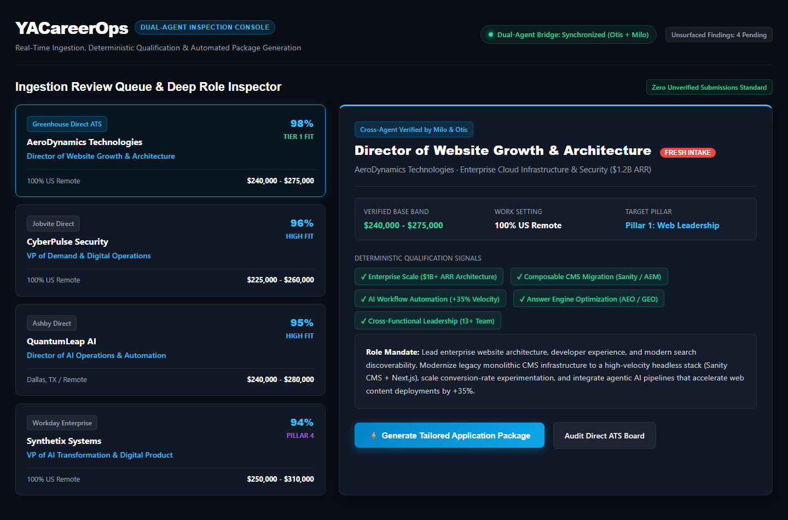Screen dimensions: 788x520
Task: Click the lightning bolt icon on Generate button
Action: click(374, 436)
